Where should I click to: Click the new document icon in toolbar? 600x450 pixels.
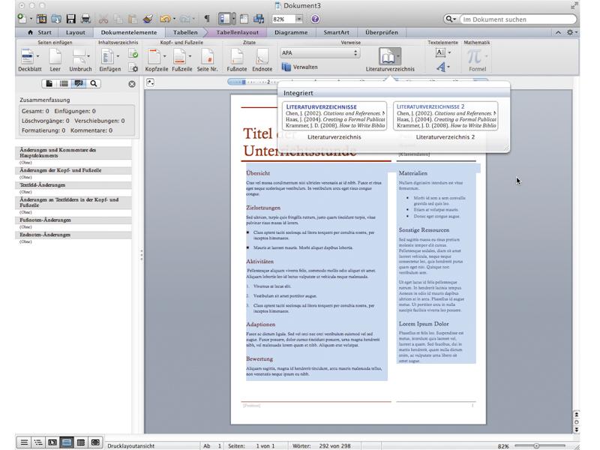(22, 19)
